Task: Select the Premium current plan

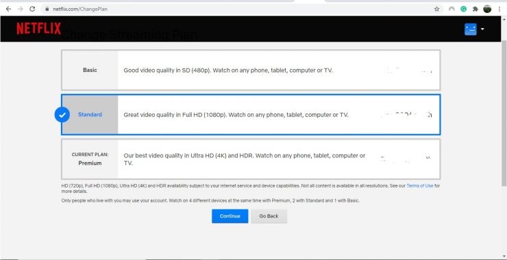Action: pyautogui.click(x=251, y=159)
